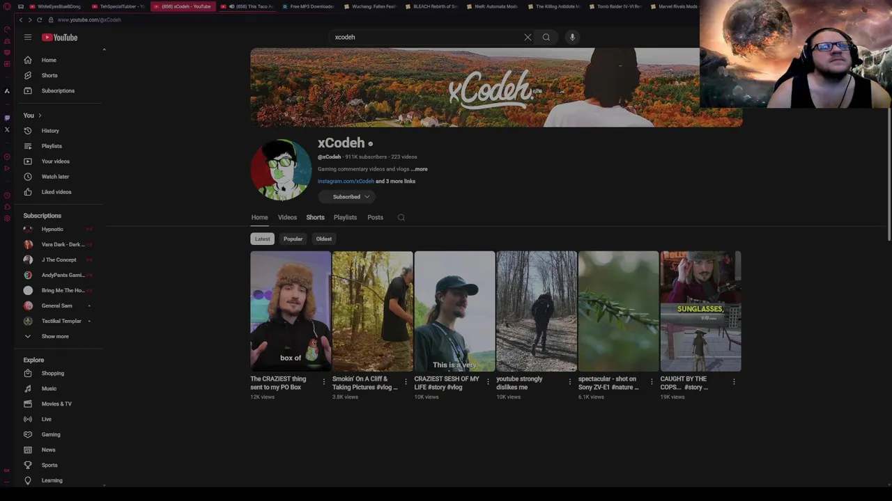Open the channel Shorts tab
The width and height of the screenshot is (892, 501).
point(315,217)
